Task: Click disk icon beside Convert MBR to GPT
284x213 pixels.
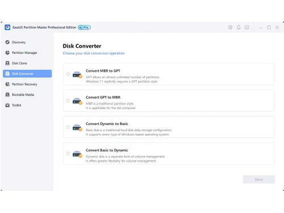Action: 77,74
